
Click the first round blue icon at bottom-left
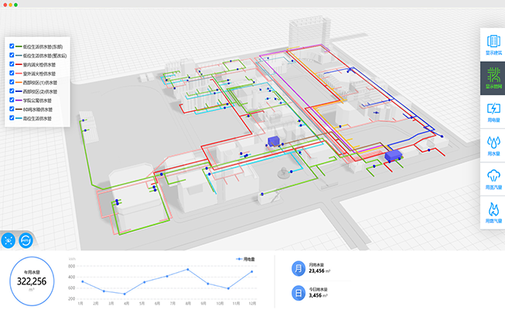click(x=9, y=240)
